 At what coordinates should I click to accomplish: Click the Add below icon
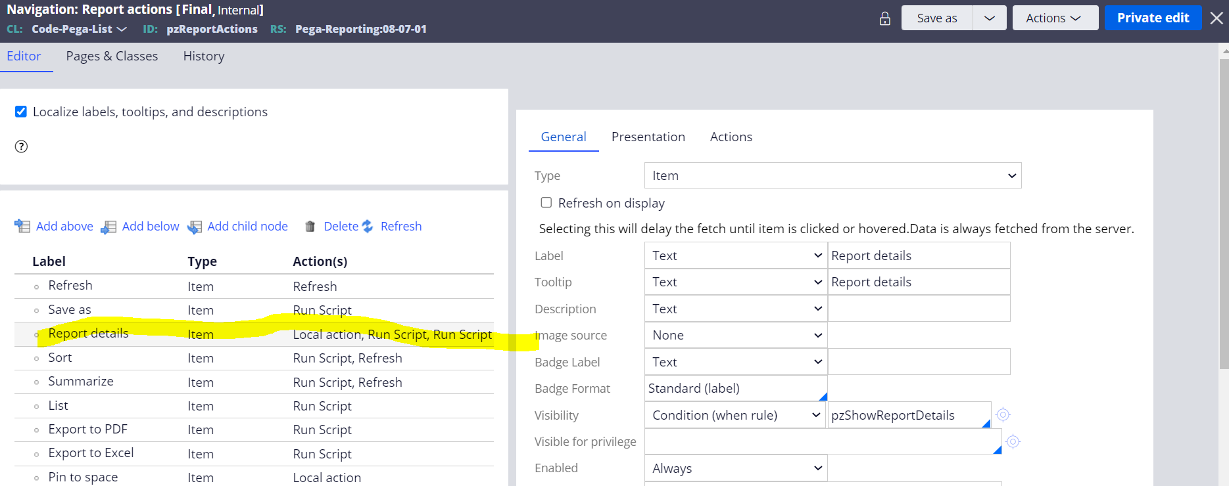click(x=108, y=227)
